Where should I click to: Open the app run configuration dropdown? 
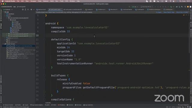click(x=135, y=7)
